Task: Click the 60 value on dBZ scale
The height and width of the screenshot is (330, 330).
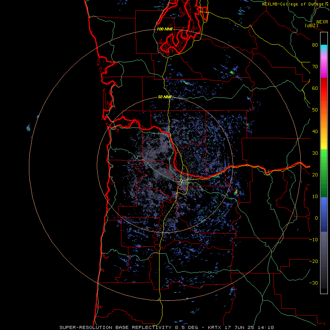Action: 315,88
